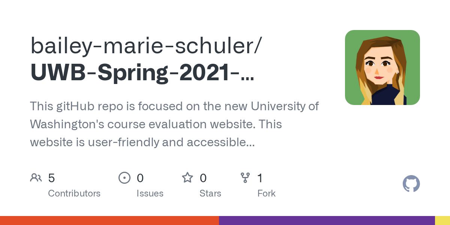Click the repository owner's avatar image

tap(382, 67)
